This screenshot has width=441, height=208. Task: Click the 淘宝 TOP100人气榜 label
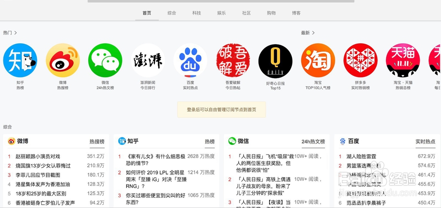[x=318, y=85]
